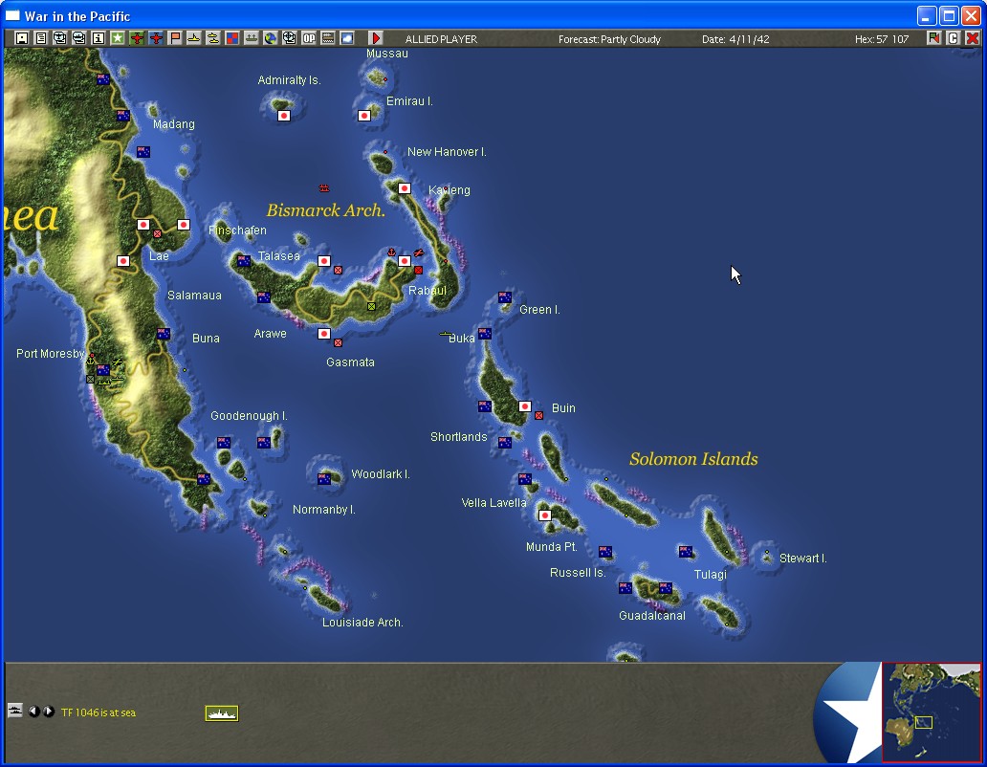Click the 'Date: 4/11/42' text
The width and height of the screenshot is (987, 767).
click(735, 39)
